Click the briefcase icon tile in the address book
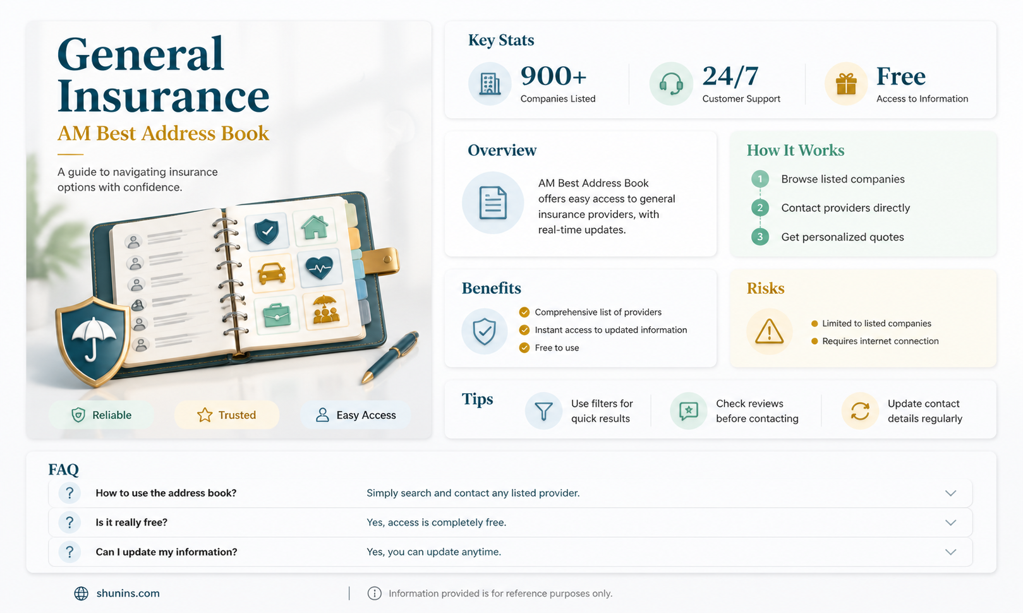The image size is (1023, 613). (276, 314)
